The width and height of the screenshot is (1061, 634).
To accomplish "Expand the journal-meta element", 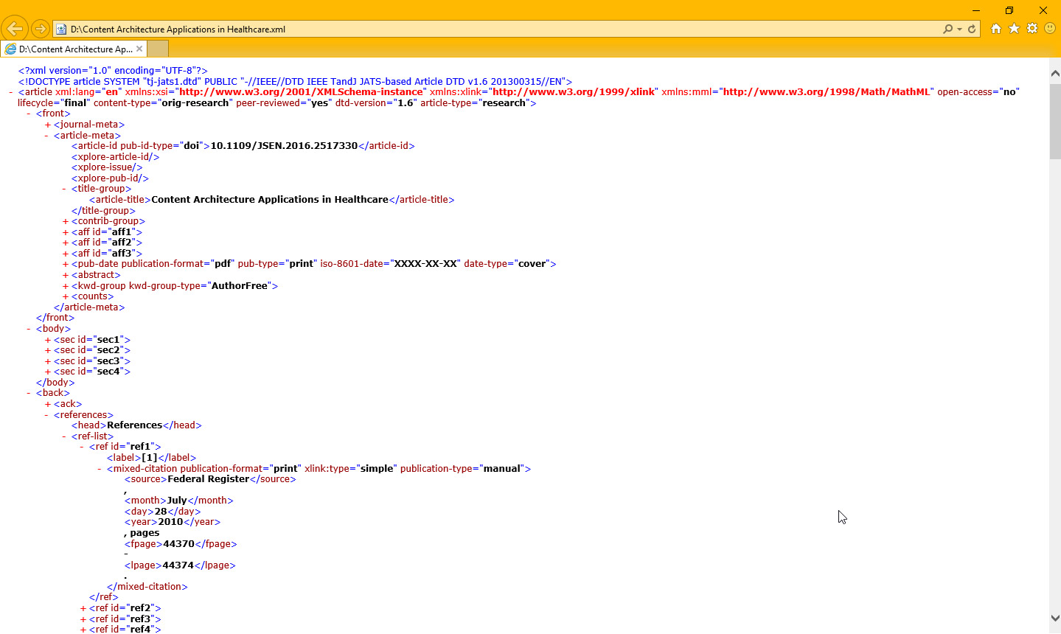I will point(47,125).
